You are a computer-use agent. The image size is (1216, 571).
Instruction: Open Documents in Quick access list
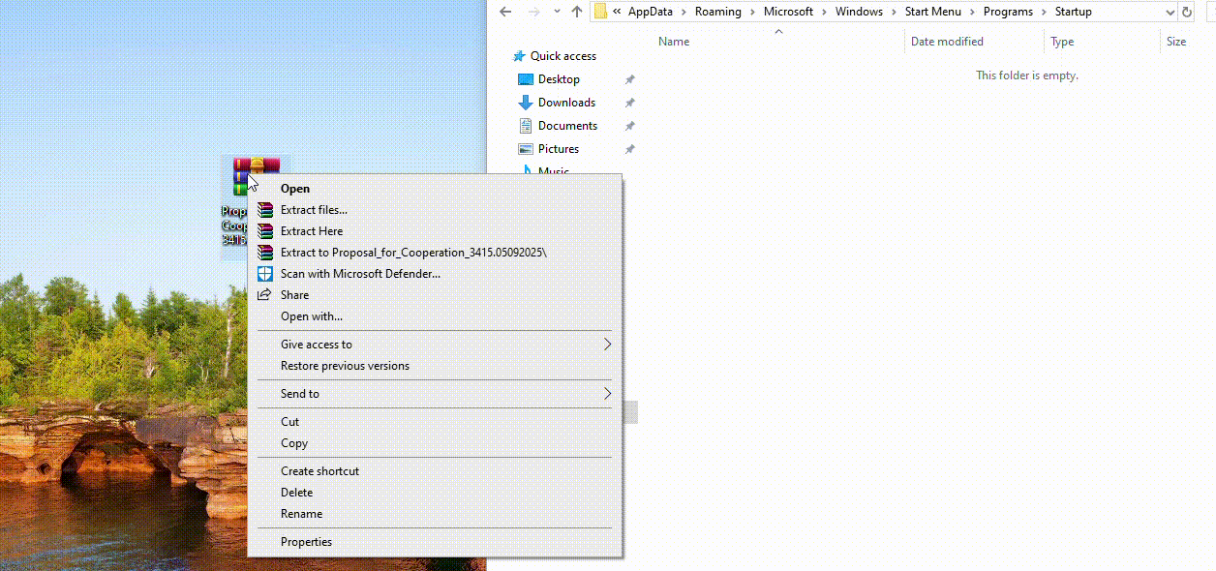tap(567, 126)
